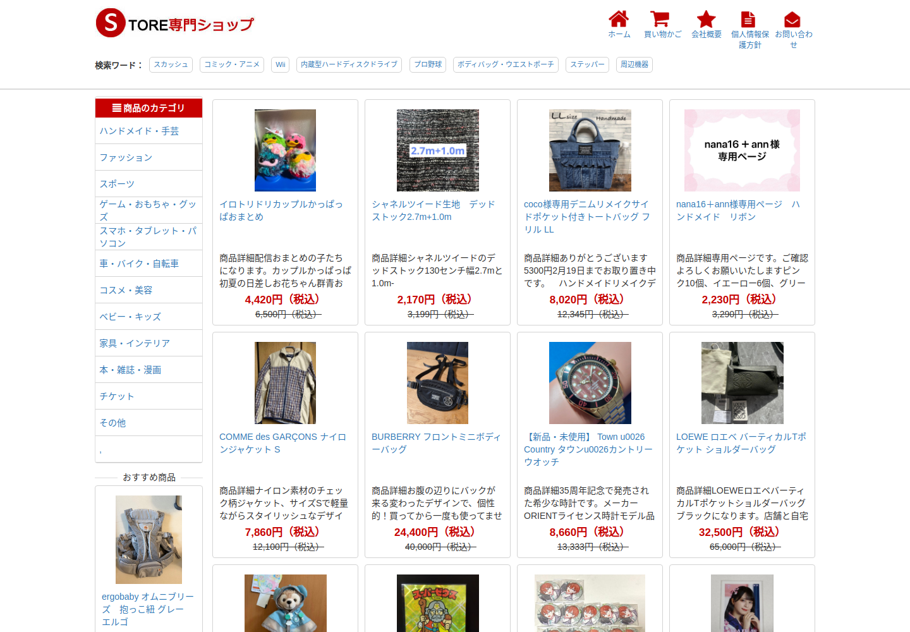Click the STORE専門ショップ logo
The width and height of the screenshot is (910, 632).
174,23
